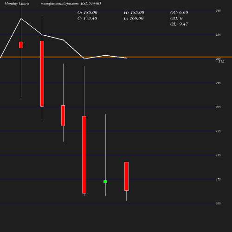Click the 195 price axis label
Viewport: 232px width, 232px height.
[x=218, y=131]
